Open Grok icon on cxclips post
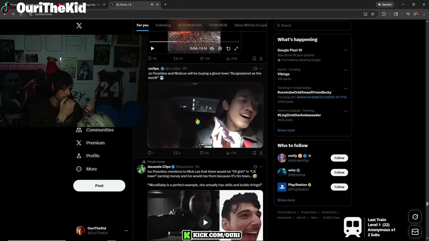This screenshot has width=429, height=241. pos(255,69)
